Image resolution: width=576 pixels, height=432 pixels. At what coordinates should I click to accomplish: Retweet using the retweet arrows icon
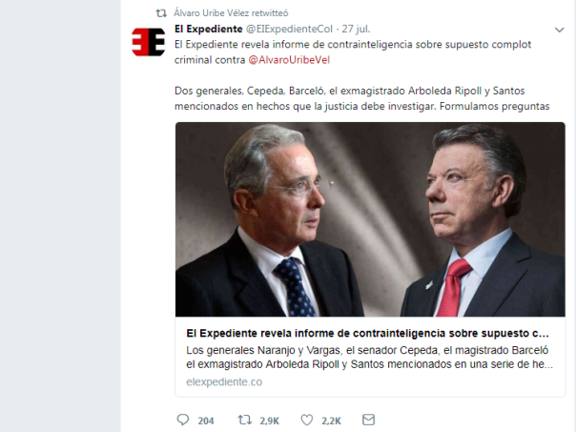pos(245,420)
